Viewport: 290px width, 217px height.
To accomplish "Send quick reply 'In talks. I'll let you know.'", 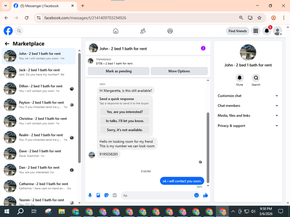I will coord(125,121).
